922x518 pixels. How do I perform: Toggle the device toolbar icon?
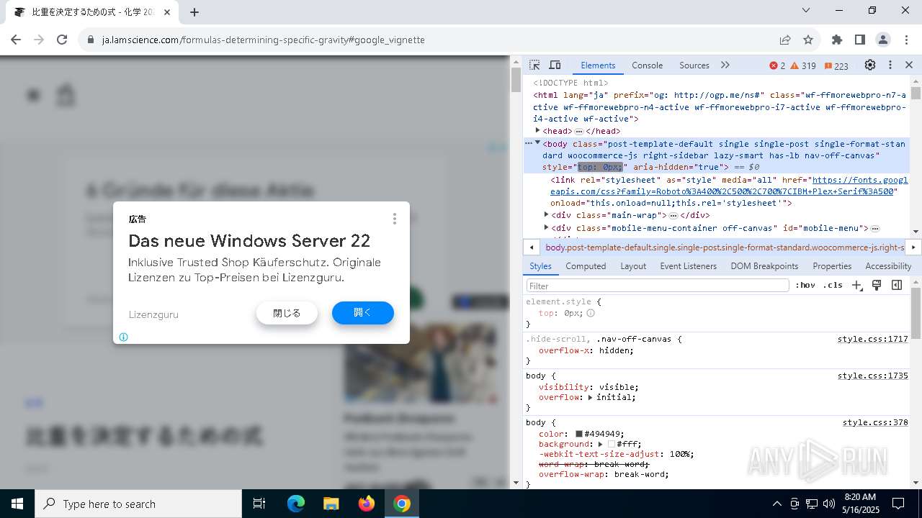click(x=555, y=65)
